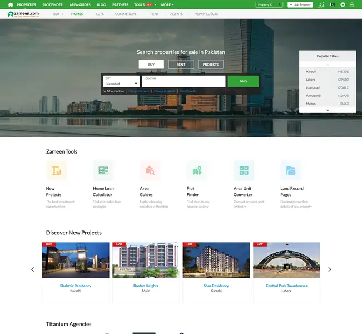The image size is (362, 334).
Task: Click the Reset Search link
Action: (x=188, y=91)
